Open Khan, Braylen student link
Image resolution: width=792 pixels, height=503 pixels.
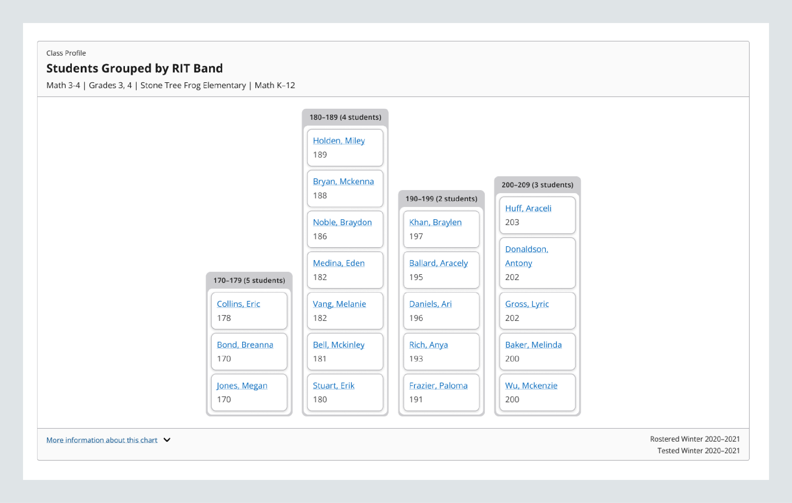tap(435, 222)
